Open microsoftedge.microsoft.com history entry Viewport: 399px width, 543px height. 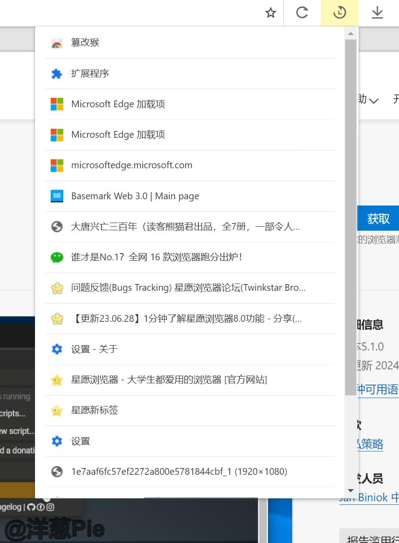132,165
